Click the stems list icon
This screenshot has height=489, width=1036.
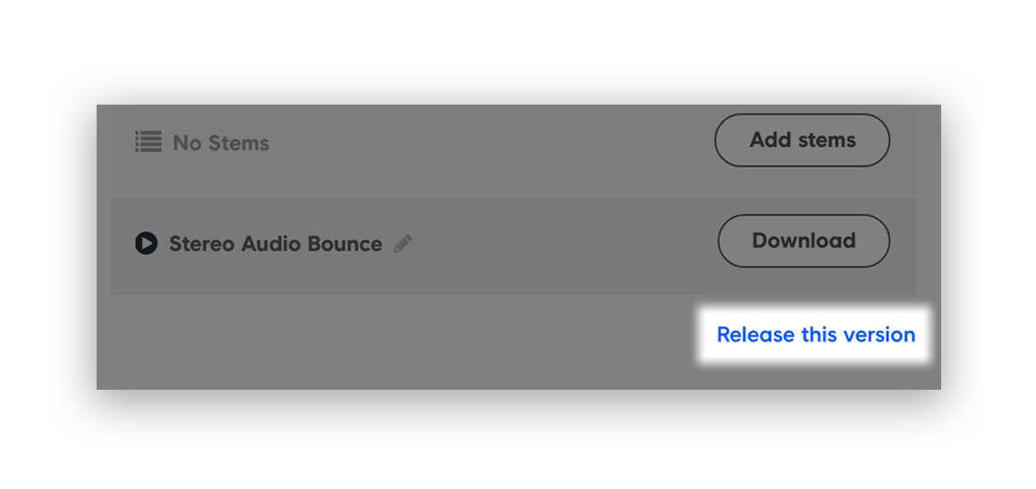[149, 142]
